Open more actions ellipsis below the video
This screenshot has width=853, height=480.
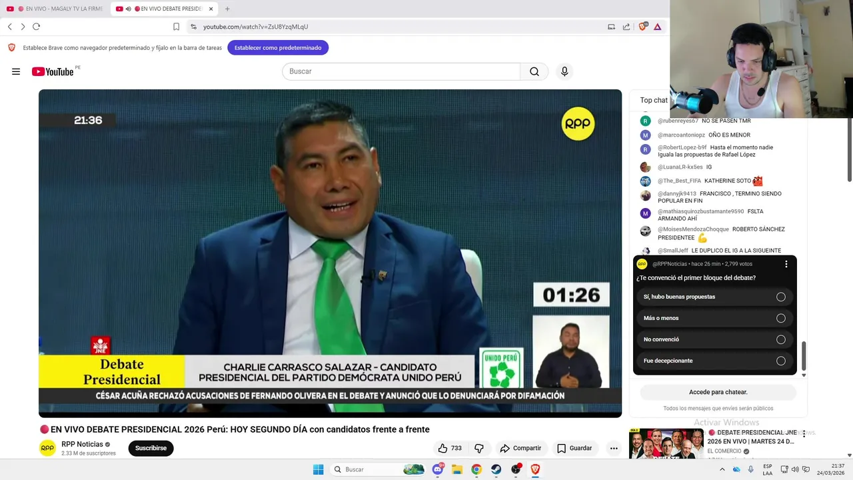point(614,448)
